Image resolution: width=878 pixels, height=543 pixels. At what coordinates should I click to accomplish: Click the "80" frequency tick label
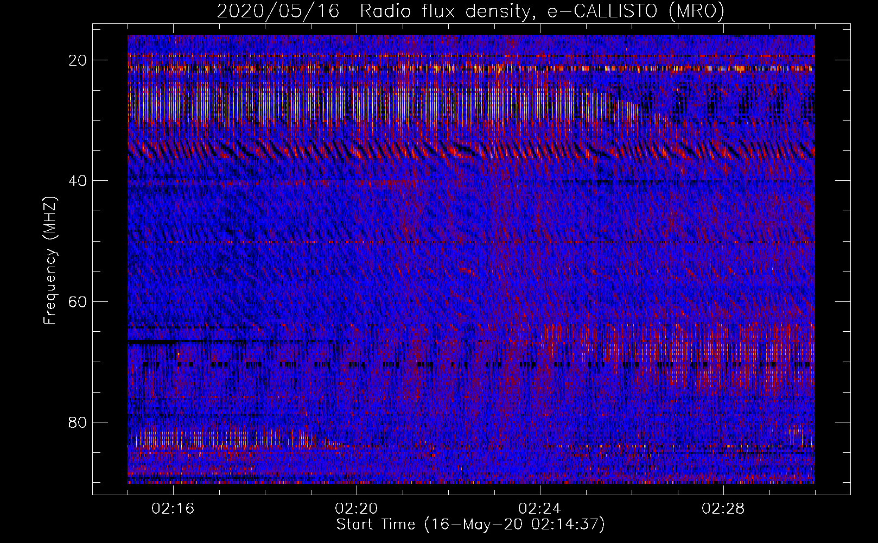click(x=78, y=422)
